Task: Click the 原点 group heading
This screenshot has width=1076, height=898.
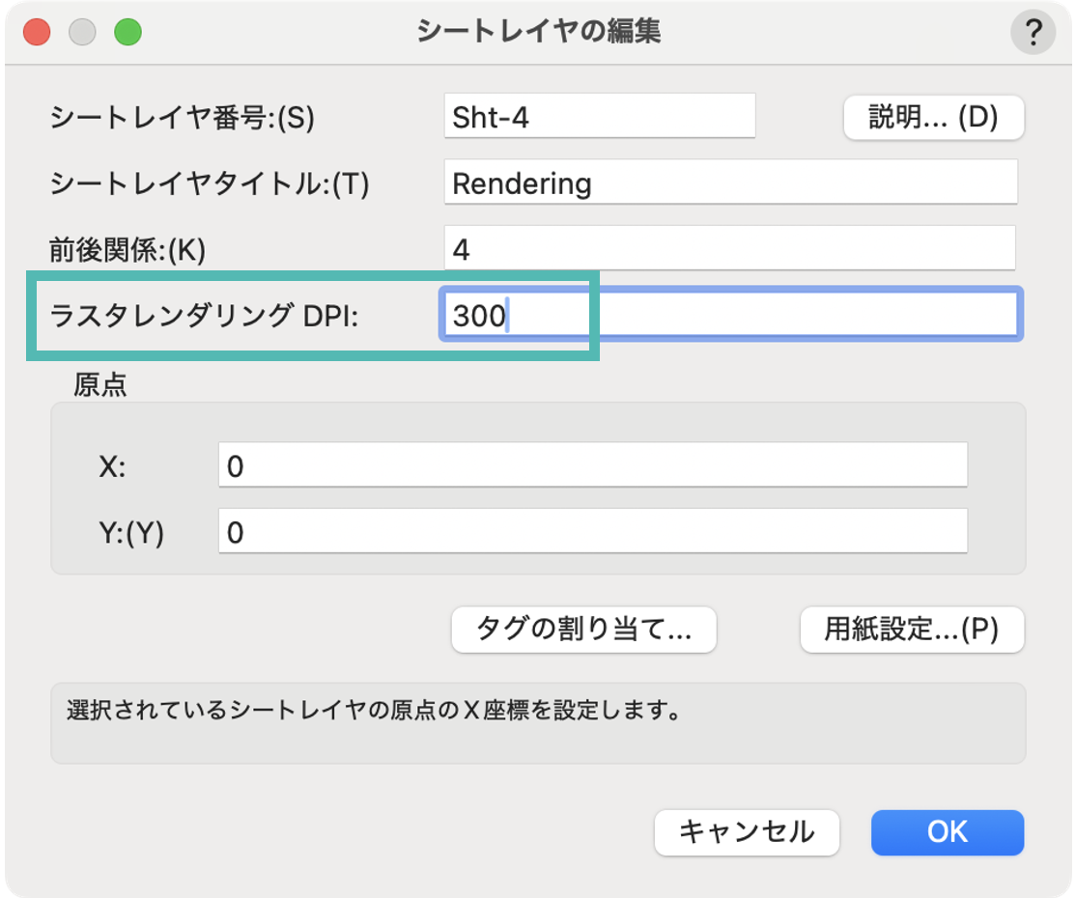Action: tap(100, 384)
